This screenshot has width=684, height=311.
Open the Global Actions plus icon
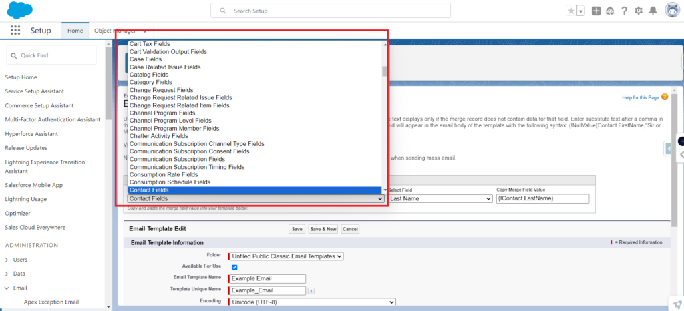[x=596, y=11]
